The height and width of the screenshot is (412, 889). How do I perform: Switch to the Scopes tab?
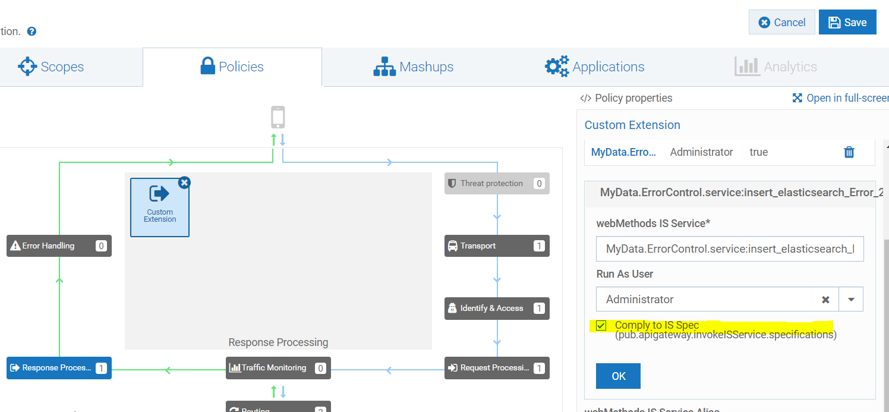pos(51,67)
